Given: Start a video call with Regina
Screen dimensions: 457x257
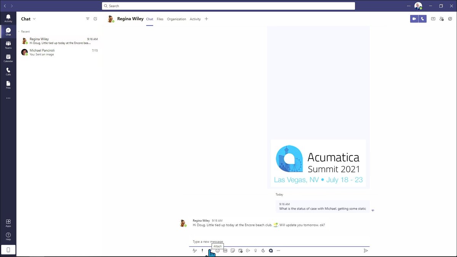Looking at the screenshot, I should pyautogui.click(x=414, y=19).
